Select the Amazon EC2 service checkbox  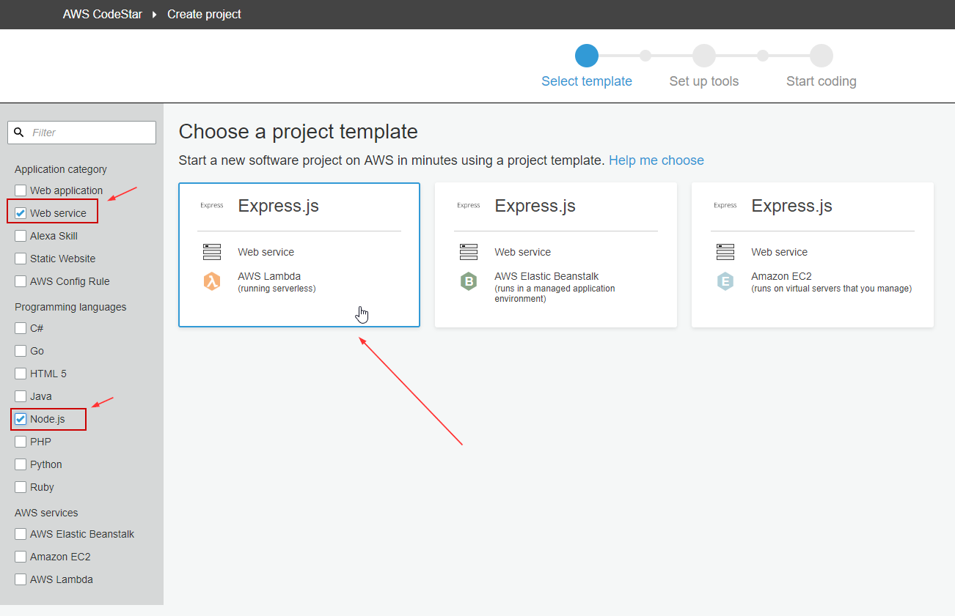point(21,557)
